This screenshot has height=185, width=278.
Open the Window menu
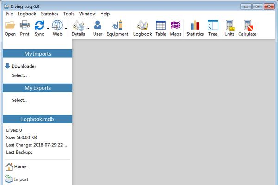point(88,14)
